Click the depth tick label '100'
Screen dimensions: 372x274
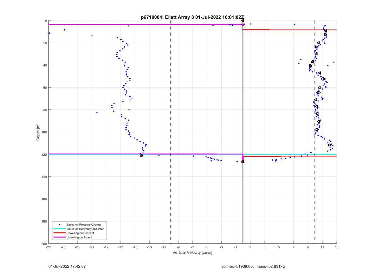[44, 132]
